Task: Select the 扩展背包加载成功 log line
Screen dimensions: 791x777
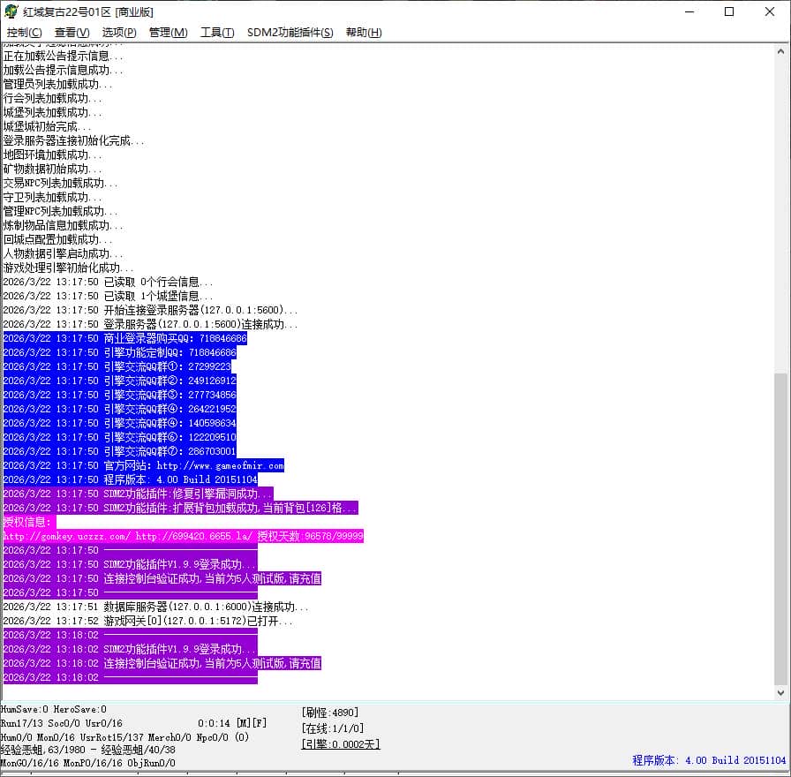Action: coord(181,508)
